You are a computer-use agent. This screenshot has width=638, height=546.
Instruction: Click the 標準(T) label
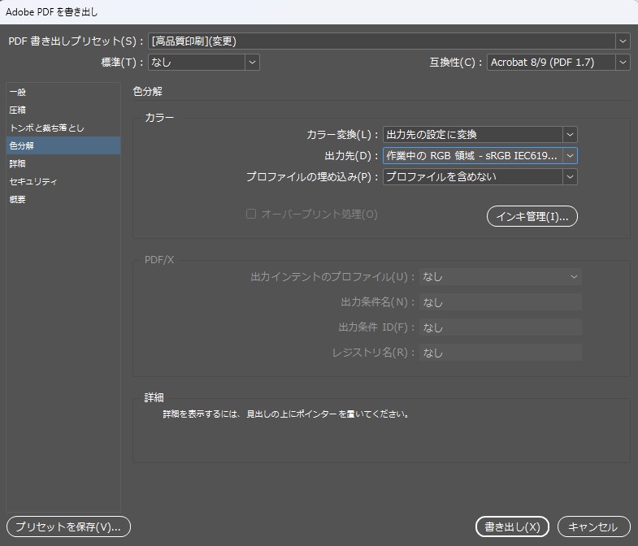coord(122,63)
